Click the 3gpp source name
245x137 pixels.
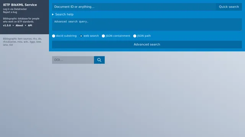pos(32,42)
